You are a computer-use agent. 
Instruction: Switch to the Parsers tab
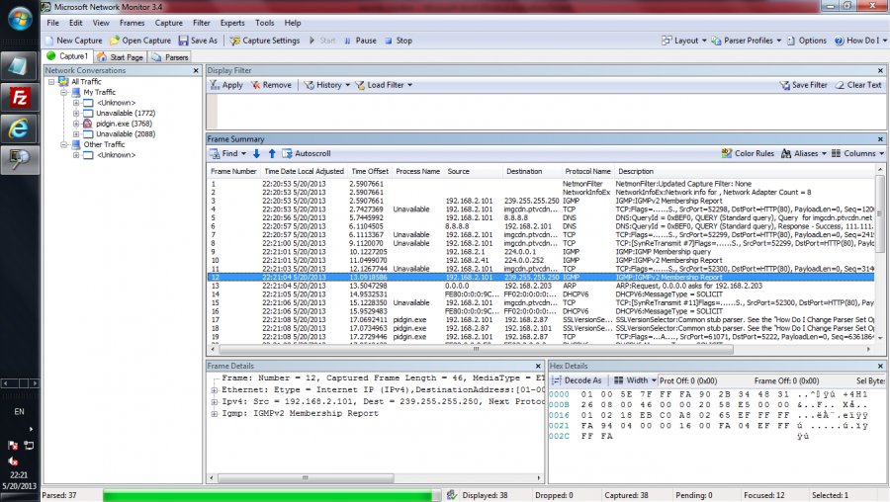[170, 57]
